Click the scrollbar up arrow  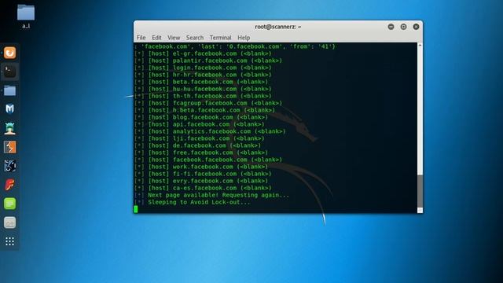pos(420,46)
